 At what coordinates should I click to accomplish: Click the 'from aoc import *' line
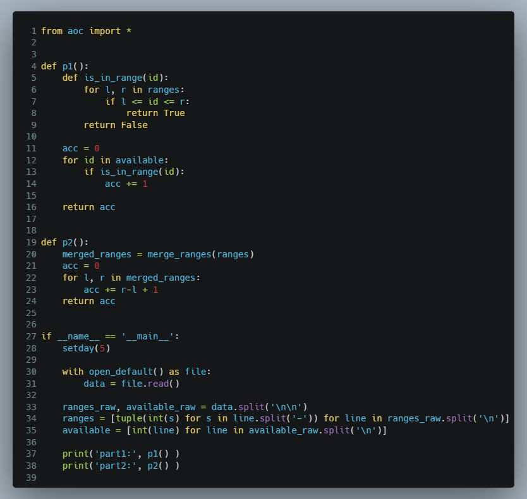86,31
